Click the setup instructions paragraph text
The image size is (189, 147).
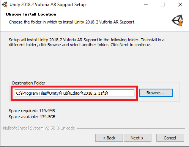[x=87, y=42]
